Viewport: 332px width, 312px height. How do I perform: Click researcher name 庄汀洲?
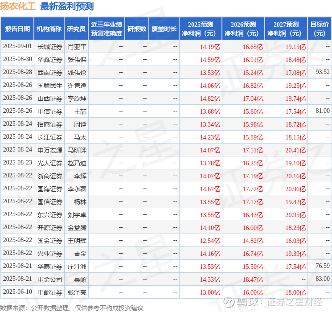tap(77, 266)
